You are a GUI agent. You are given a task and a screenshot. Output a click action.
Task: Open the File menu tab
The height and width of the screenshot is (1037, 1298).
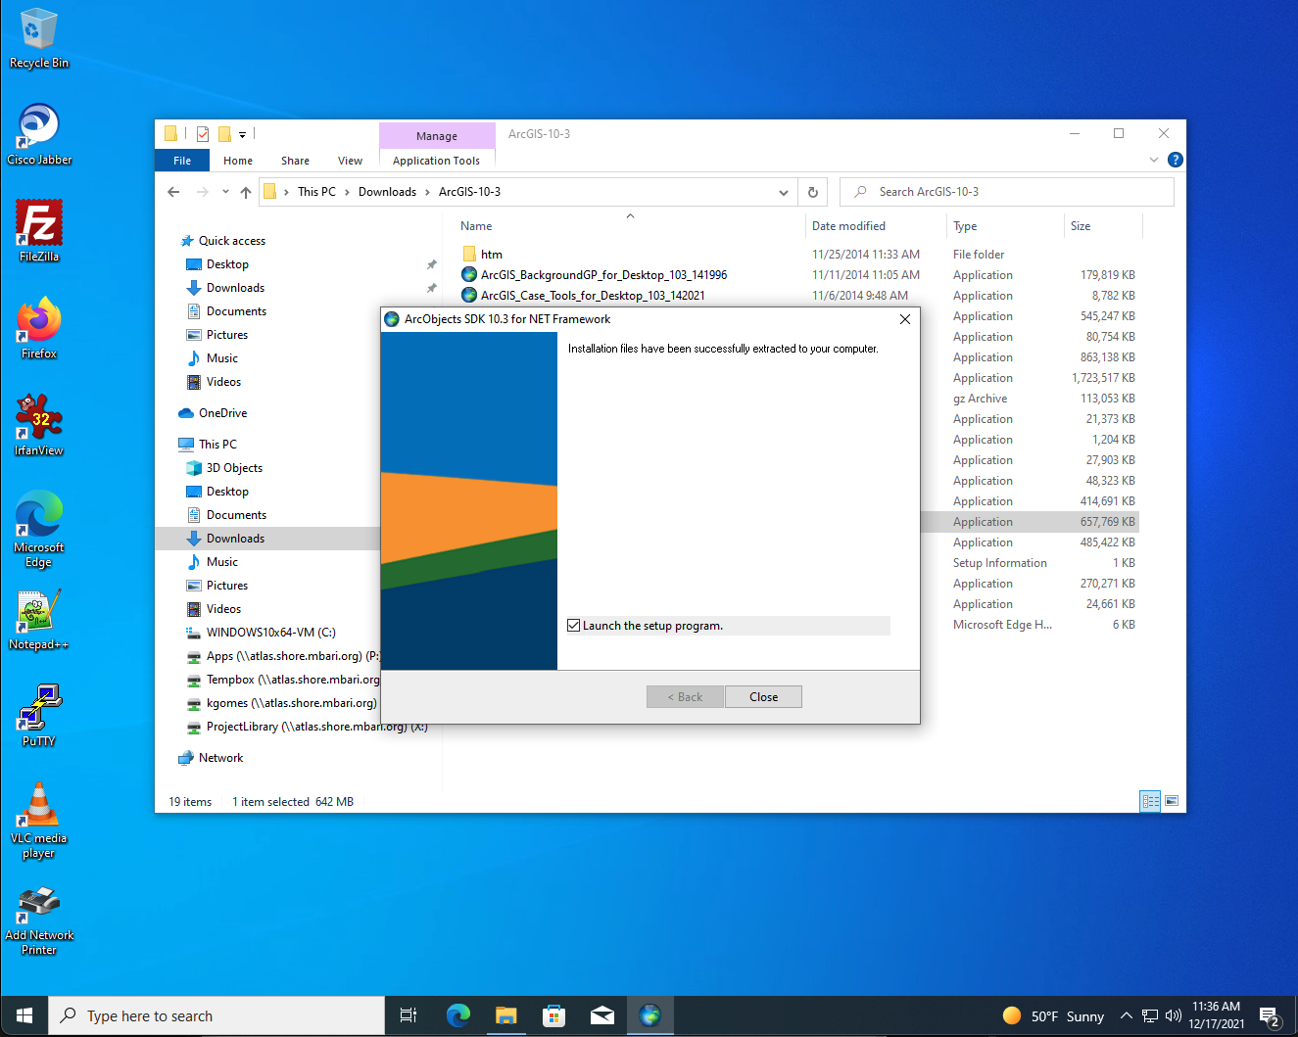182,161
